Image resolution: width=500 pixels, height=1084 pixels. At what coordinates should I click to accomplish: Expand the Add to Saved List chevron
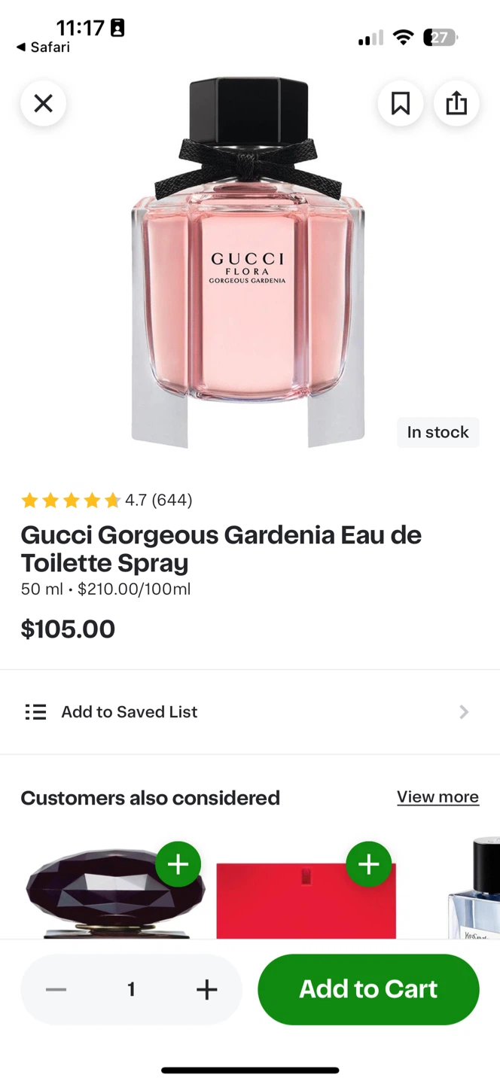pyautogui.click(x=464, y=712)
